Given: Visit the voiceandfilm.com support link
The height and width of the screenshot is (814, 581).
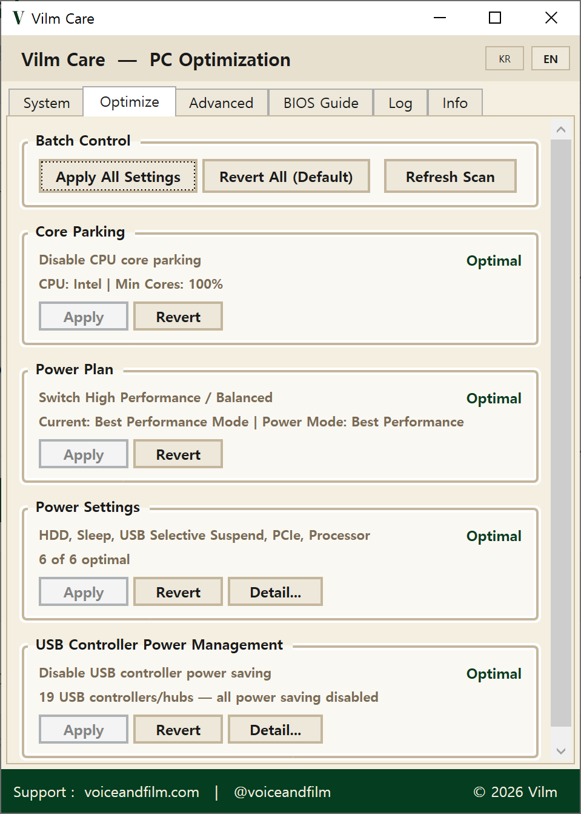Looking at the screenshot, I should pos(142,792).
